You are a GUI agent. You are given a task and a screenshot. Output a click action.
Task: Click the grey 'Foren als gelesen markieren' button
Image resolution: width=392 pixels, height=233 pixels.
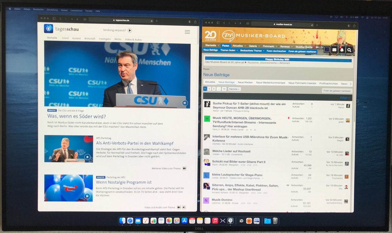(337, 91)
